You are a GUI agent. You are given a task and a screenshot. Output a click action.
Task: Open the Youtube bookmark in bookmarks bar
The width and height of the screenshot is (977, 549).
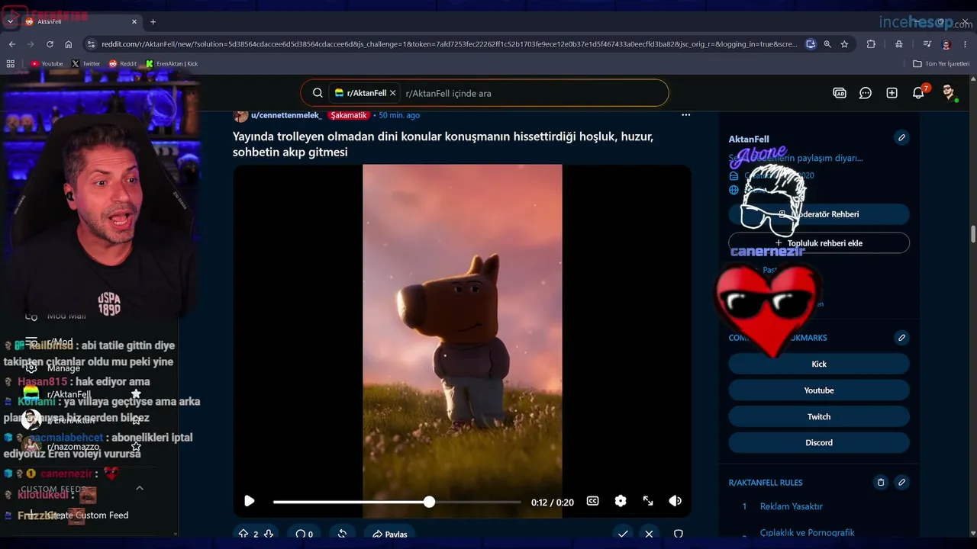[47, 64]
